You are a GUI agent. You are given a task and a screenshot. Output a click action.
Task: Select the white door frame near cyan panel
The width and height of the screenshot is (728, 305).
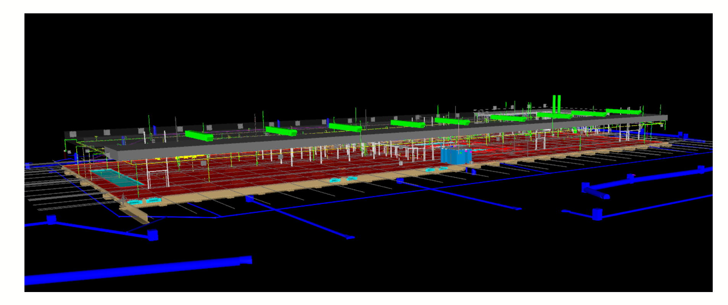[158, 178]
